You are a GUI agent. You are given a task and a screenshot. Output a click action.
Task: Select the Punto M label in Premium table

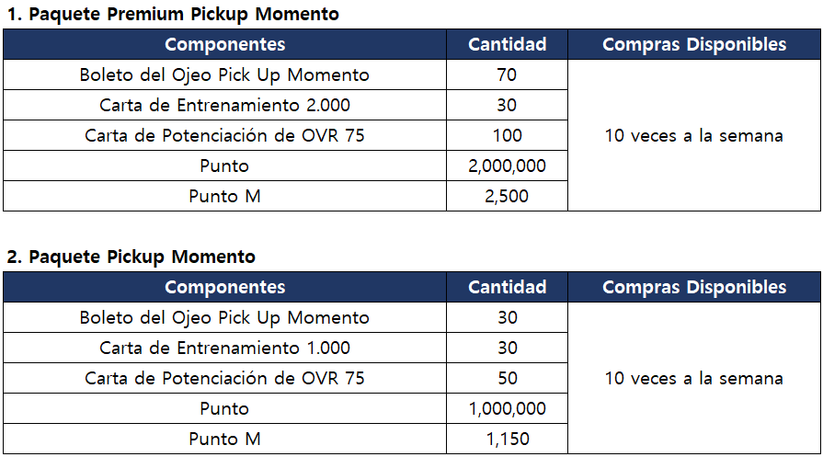(224, 196)
